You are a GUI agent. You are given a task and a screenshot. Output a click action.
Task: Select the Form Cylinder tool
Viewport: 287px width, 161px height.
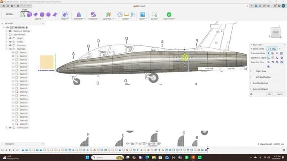(x=42, y=15)
